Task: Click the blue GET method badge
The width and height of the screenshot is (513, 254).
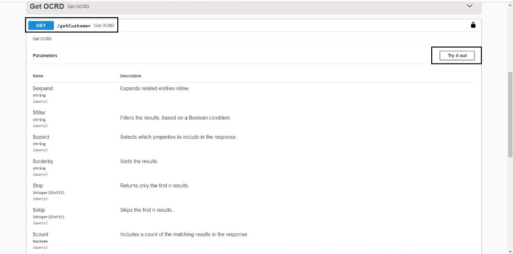Action: point(41,25)
